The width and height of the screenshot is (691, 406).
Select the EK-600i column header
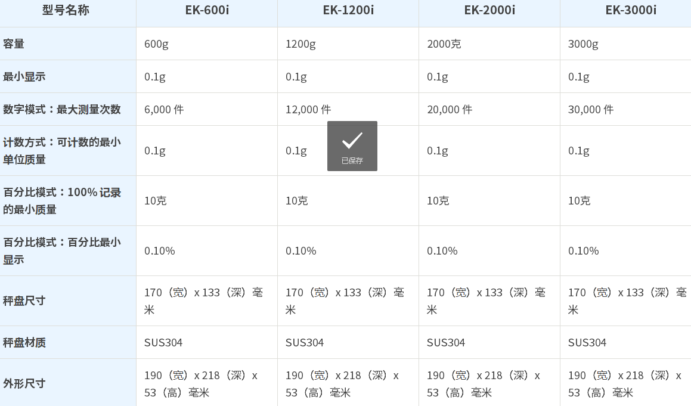click(207, 10)
